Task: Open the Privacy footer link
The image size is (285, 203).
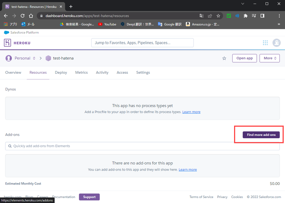Action: tap(222, 197)
